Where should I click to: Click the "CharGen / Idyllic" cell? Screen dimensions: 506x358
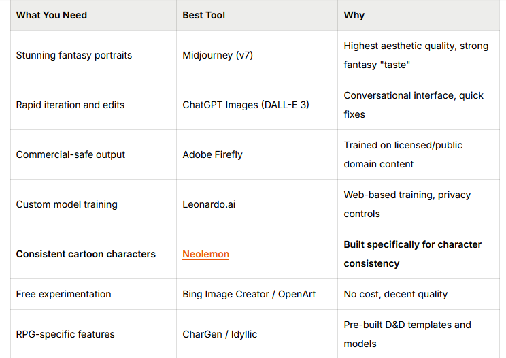(x=220, y=334)
